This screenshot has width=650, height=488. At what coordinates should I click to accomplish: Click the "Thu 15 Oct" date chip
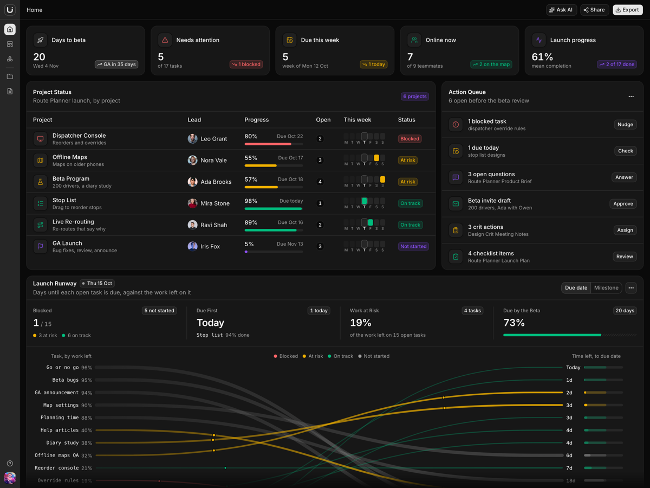pos(97,284)
